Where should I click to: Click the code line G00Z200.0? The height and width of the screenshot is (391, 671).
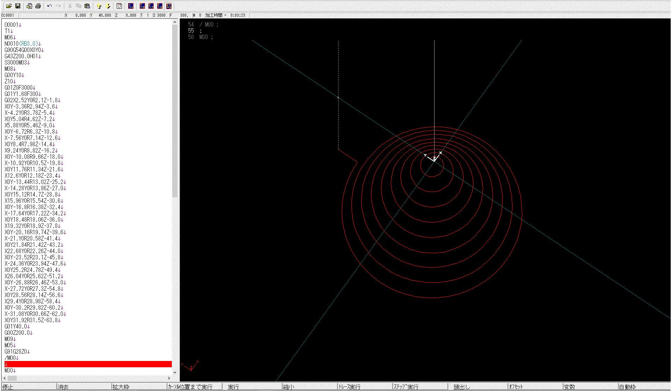[19, 333]
